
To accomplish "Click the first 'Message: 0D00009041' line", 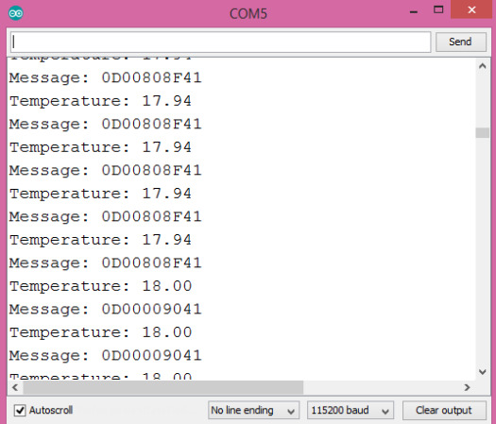I will [105, 309].
